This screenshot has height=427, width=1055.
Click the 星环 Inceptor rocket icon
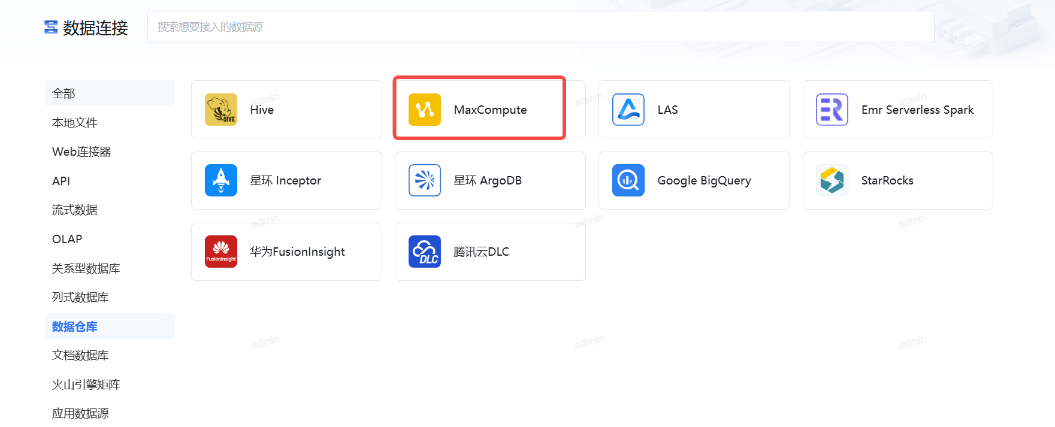tap(220, 180)
